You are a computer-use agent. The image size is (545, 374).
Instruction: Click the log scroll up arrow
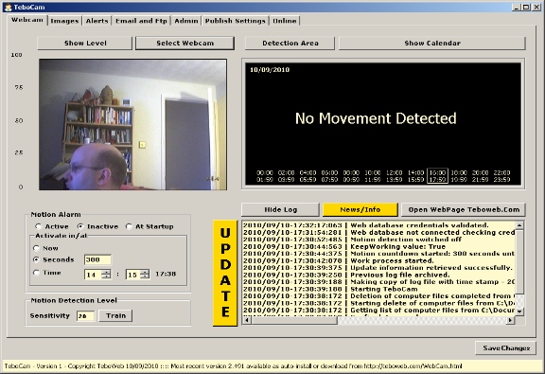(519, 225)
